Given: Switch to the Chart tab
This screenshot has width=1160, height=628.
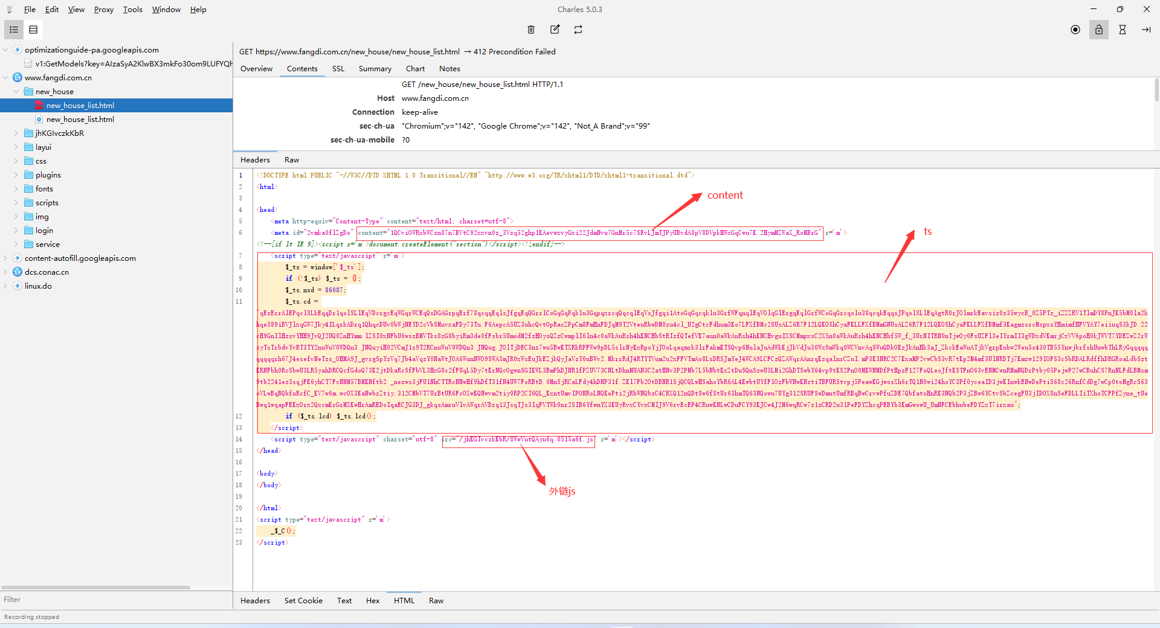Looking at the screenshot, I should [415, 69].
